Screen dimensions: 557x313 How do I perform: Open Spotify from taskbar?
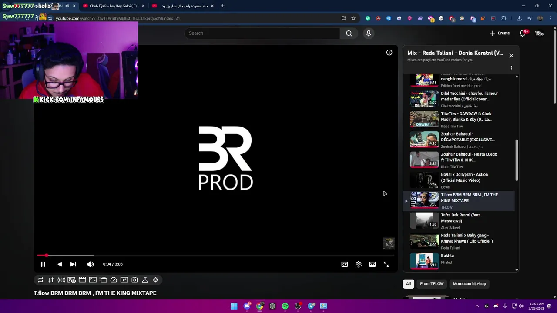[285, 306]
